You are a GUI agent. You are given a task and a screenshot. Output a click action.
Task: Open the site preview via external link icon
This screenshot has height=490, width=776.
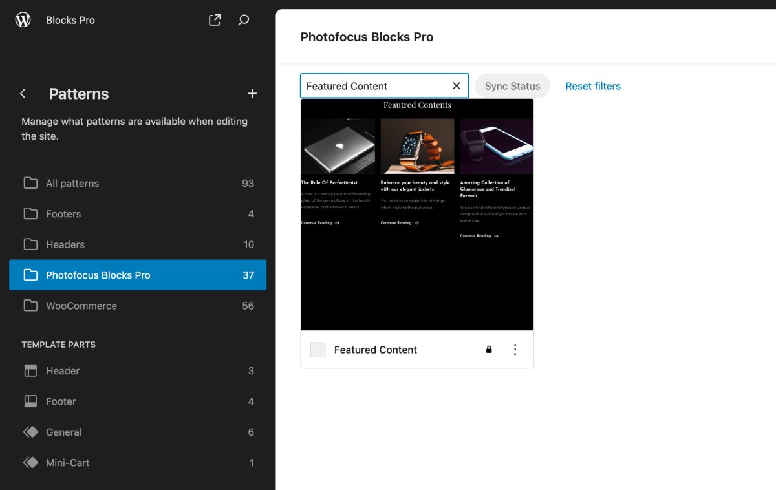pyautogui.click(x=214, y=19)
